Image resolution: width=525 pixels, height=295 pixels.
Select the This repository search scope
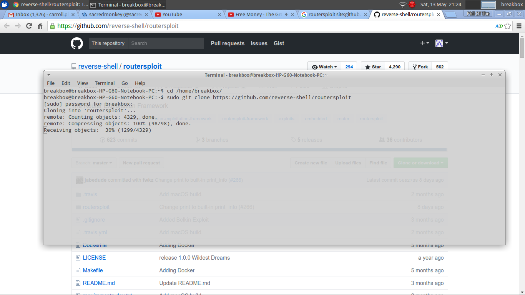[x=108, y=43]
